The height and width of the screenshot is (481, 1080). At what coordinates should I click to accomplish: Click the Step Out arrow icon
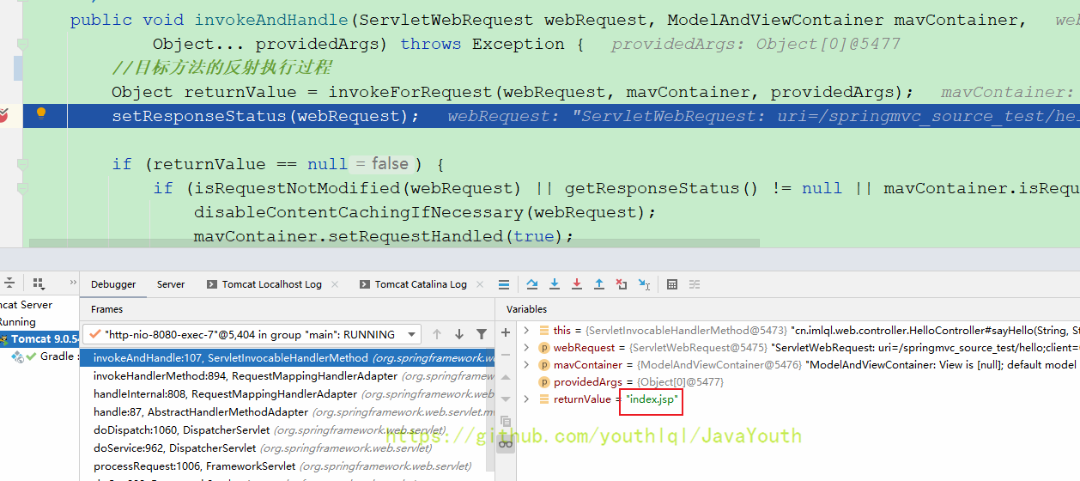pyautogui.click(x=599, y=284)
